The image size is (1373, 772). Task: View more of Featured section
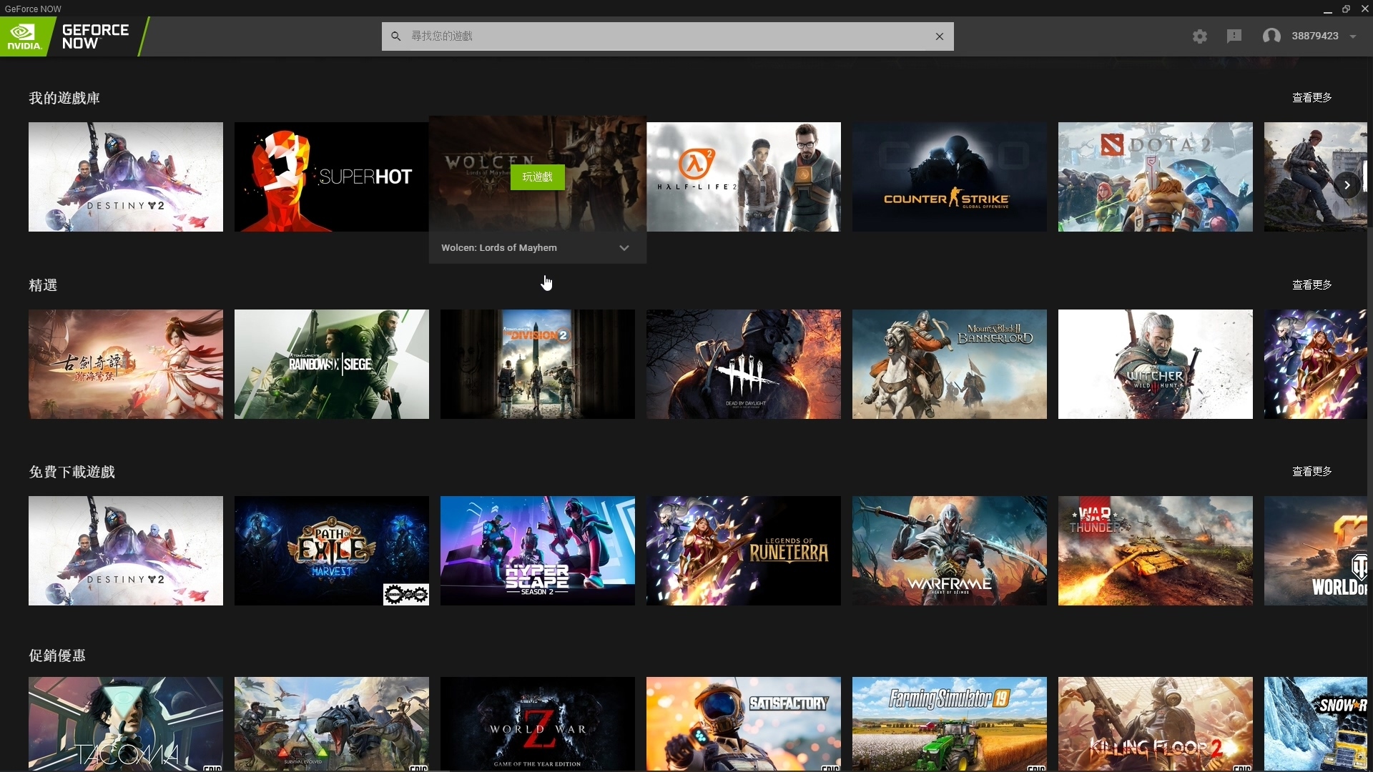click(1312, 285)
